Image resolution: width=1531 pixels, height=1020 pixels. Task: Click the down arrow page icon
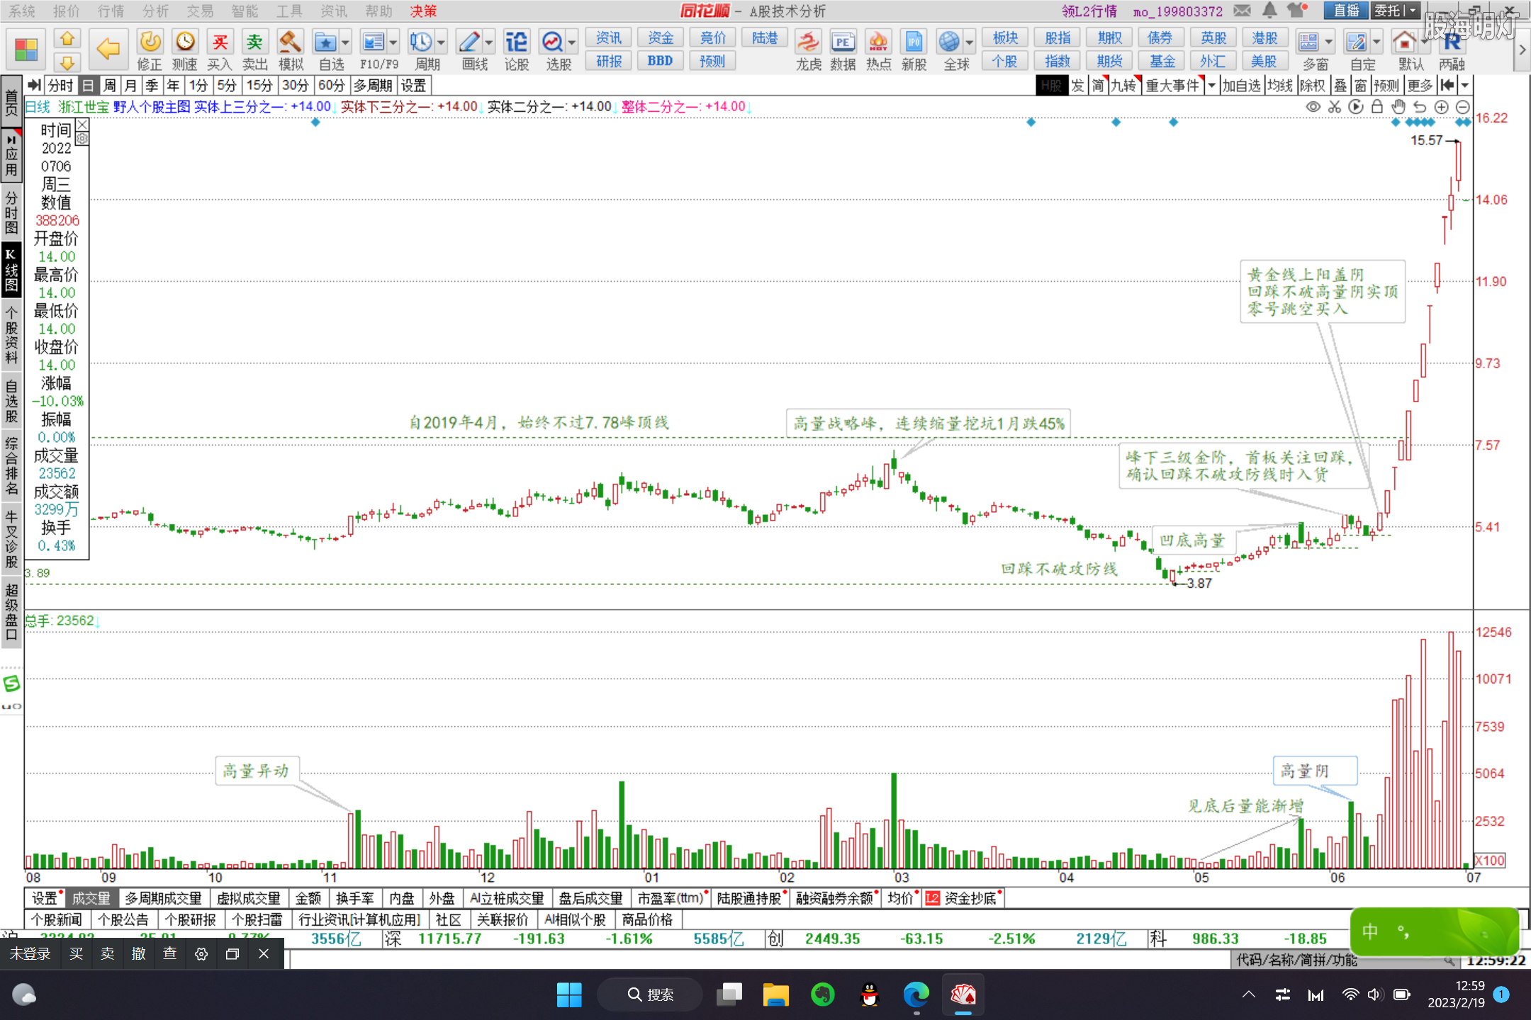pos(67,62)
